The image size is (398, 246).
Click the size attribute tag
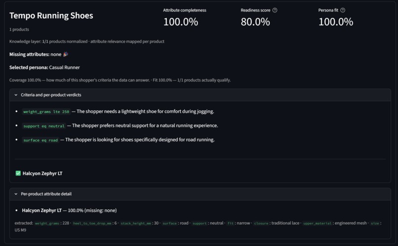[x=375, y=223]
